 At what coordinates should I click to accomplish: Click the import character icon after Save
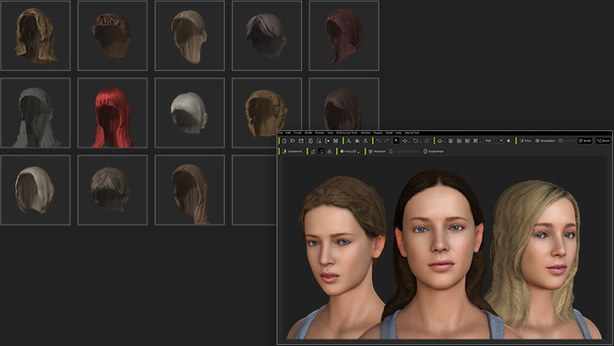[x=311, y=140]
